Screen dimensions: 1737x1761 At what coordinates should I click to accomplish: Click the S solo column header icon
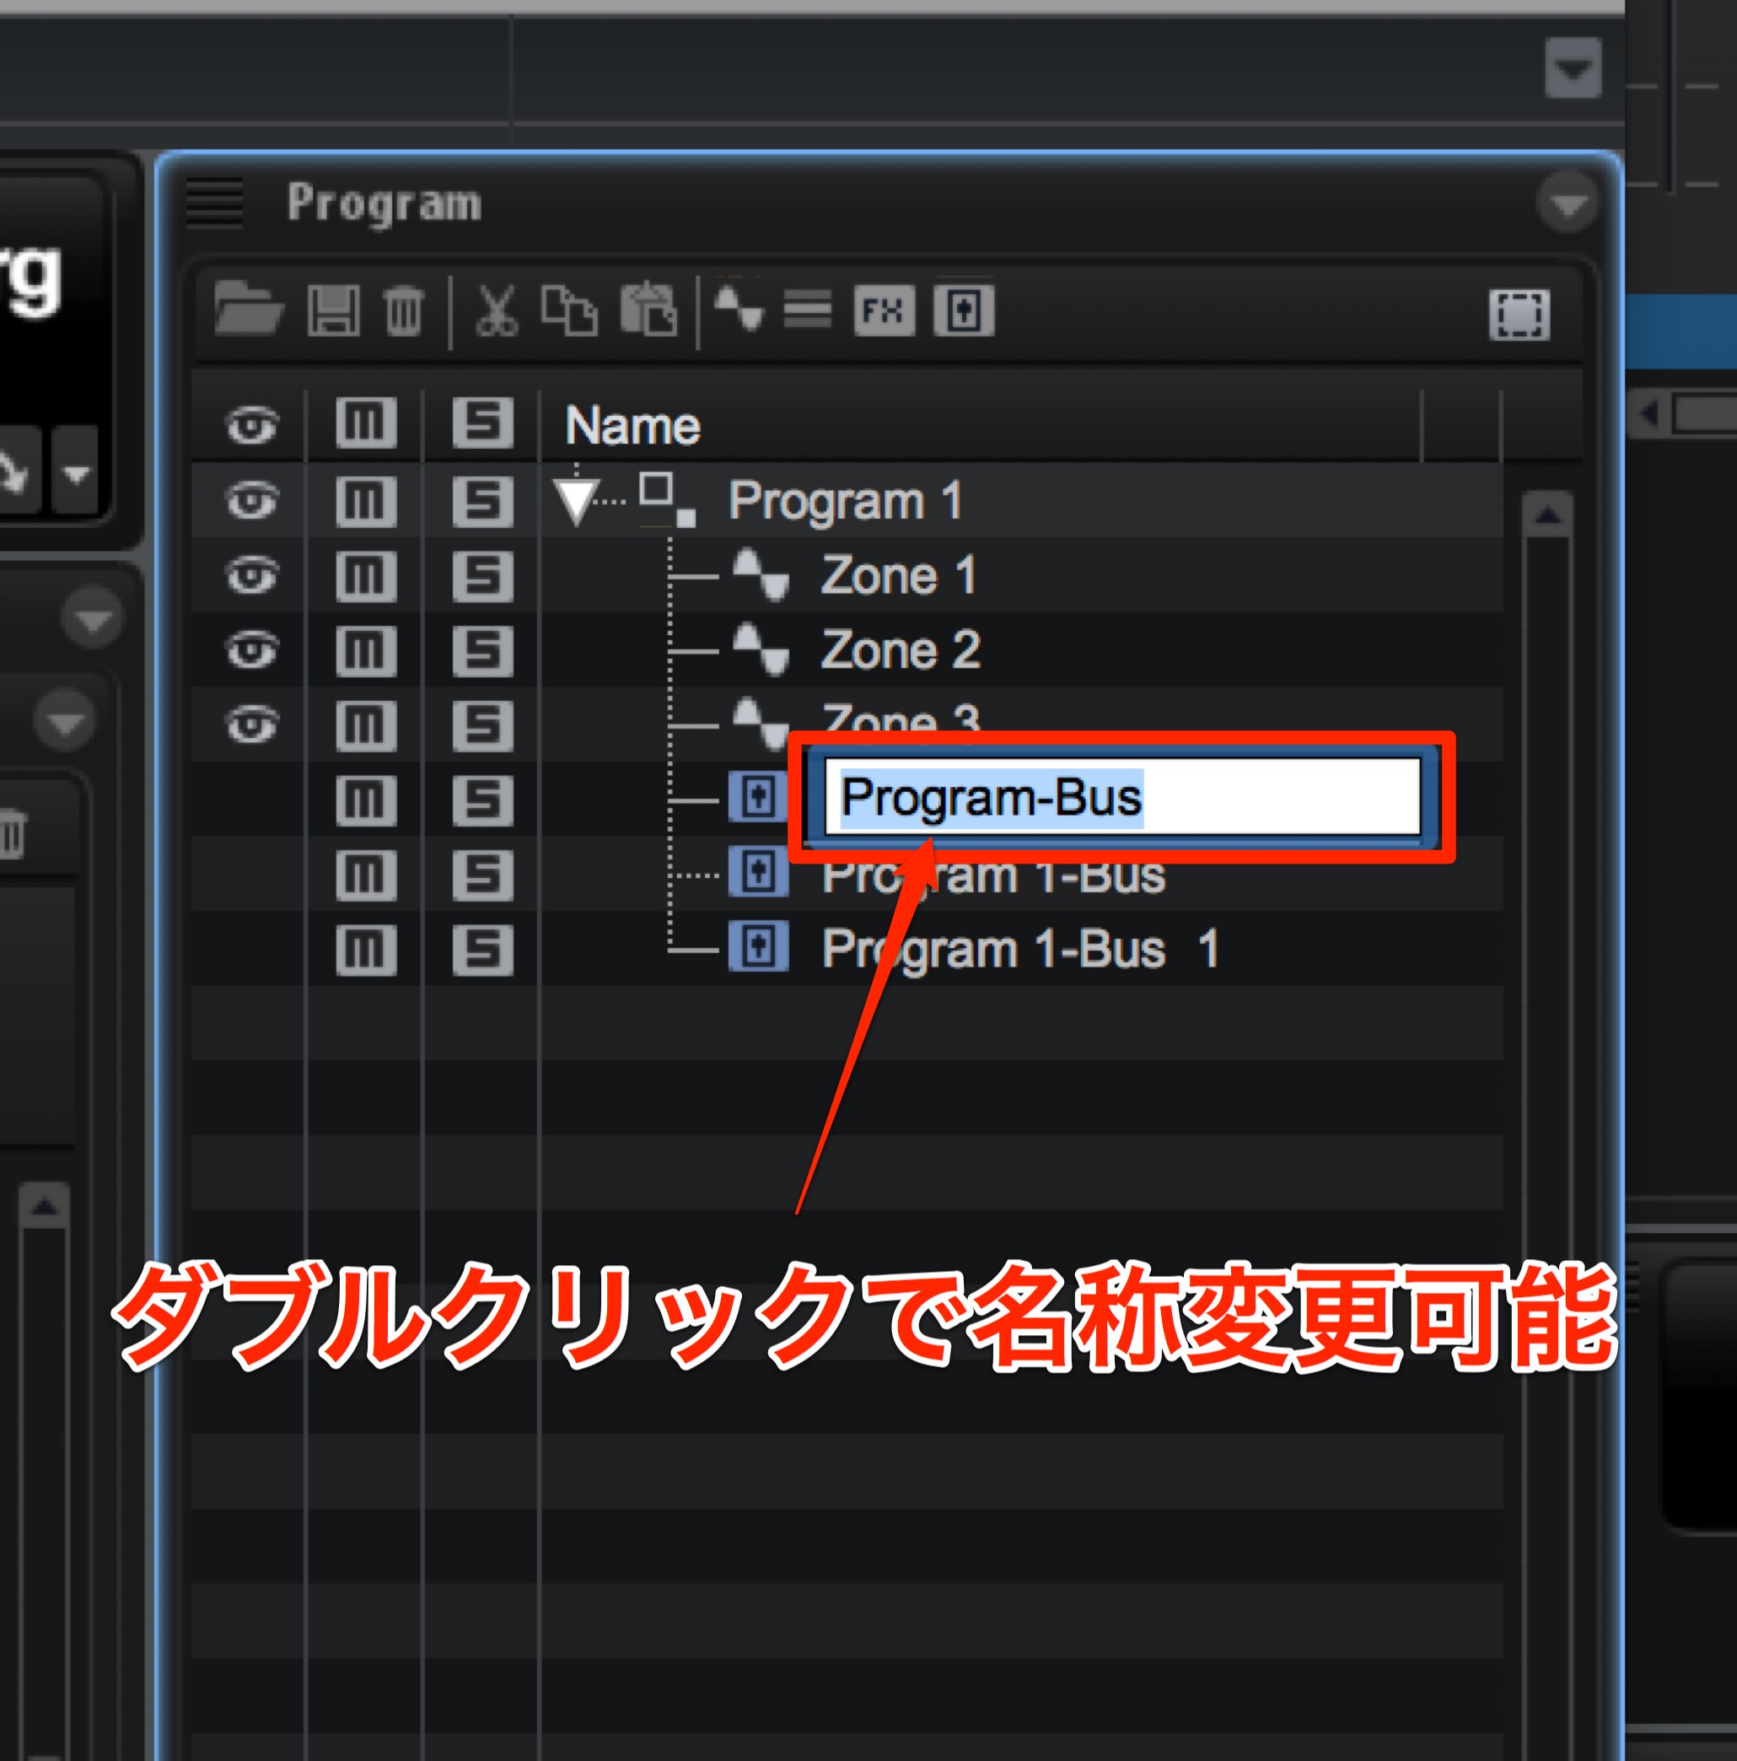pyautogui.click(x=482, y=423)
